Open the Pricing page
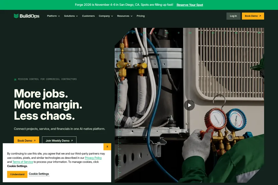 [141, 16]
